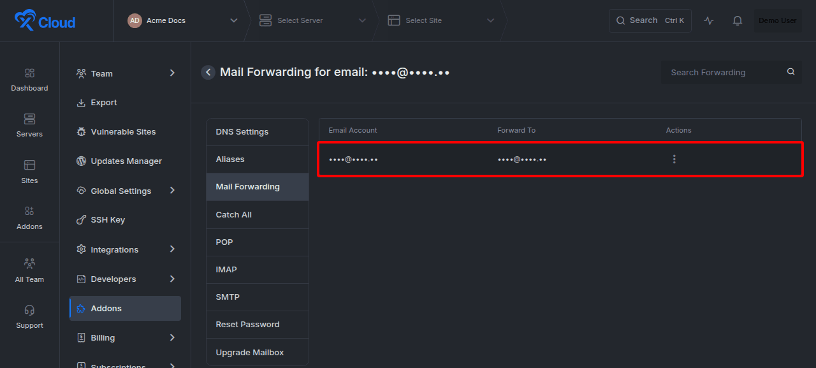The image size is (816, 368).
Task: Open the POP tab
Action: click(x=258, y=242)
